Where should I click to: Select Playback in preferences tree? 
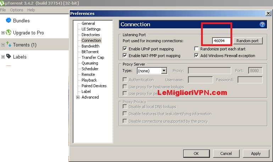pos(89,80)
